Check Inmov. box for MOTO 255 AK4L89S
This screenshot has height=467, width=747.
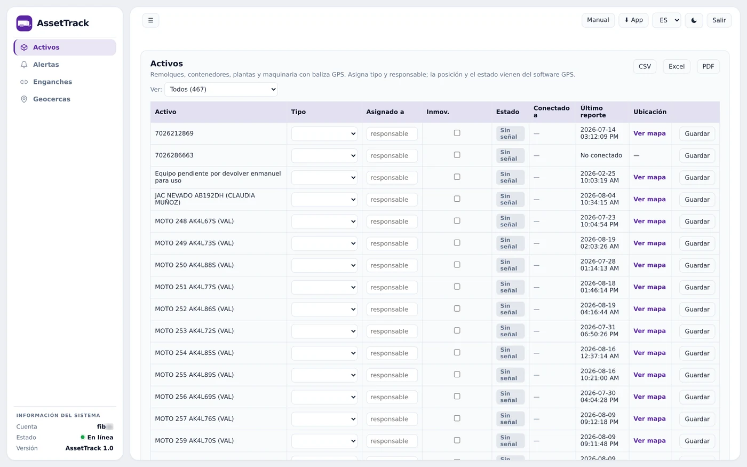pyautogui.click(x=457, y=374)
